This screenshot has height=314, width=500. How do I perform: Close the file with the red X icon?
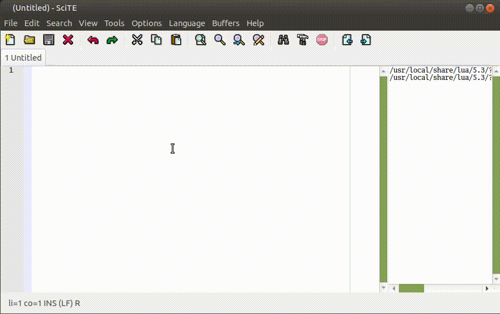coord(68,40)
